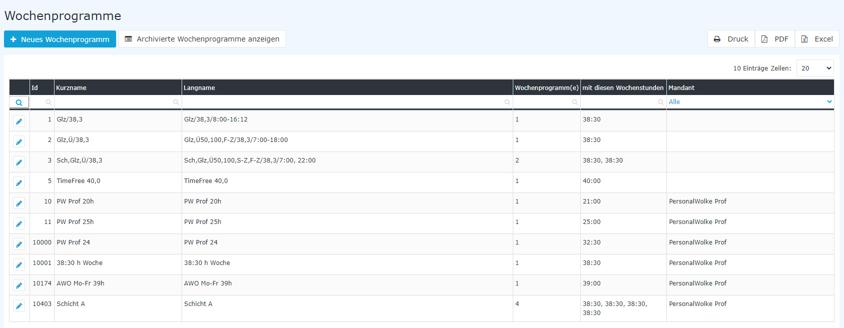This screenshot has height=328, width=844.
Task: Click Wochenstunden value 32:30
Action: [x=592, y=242]
